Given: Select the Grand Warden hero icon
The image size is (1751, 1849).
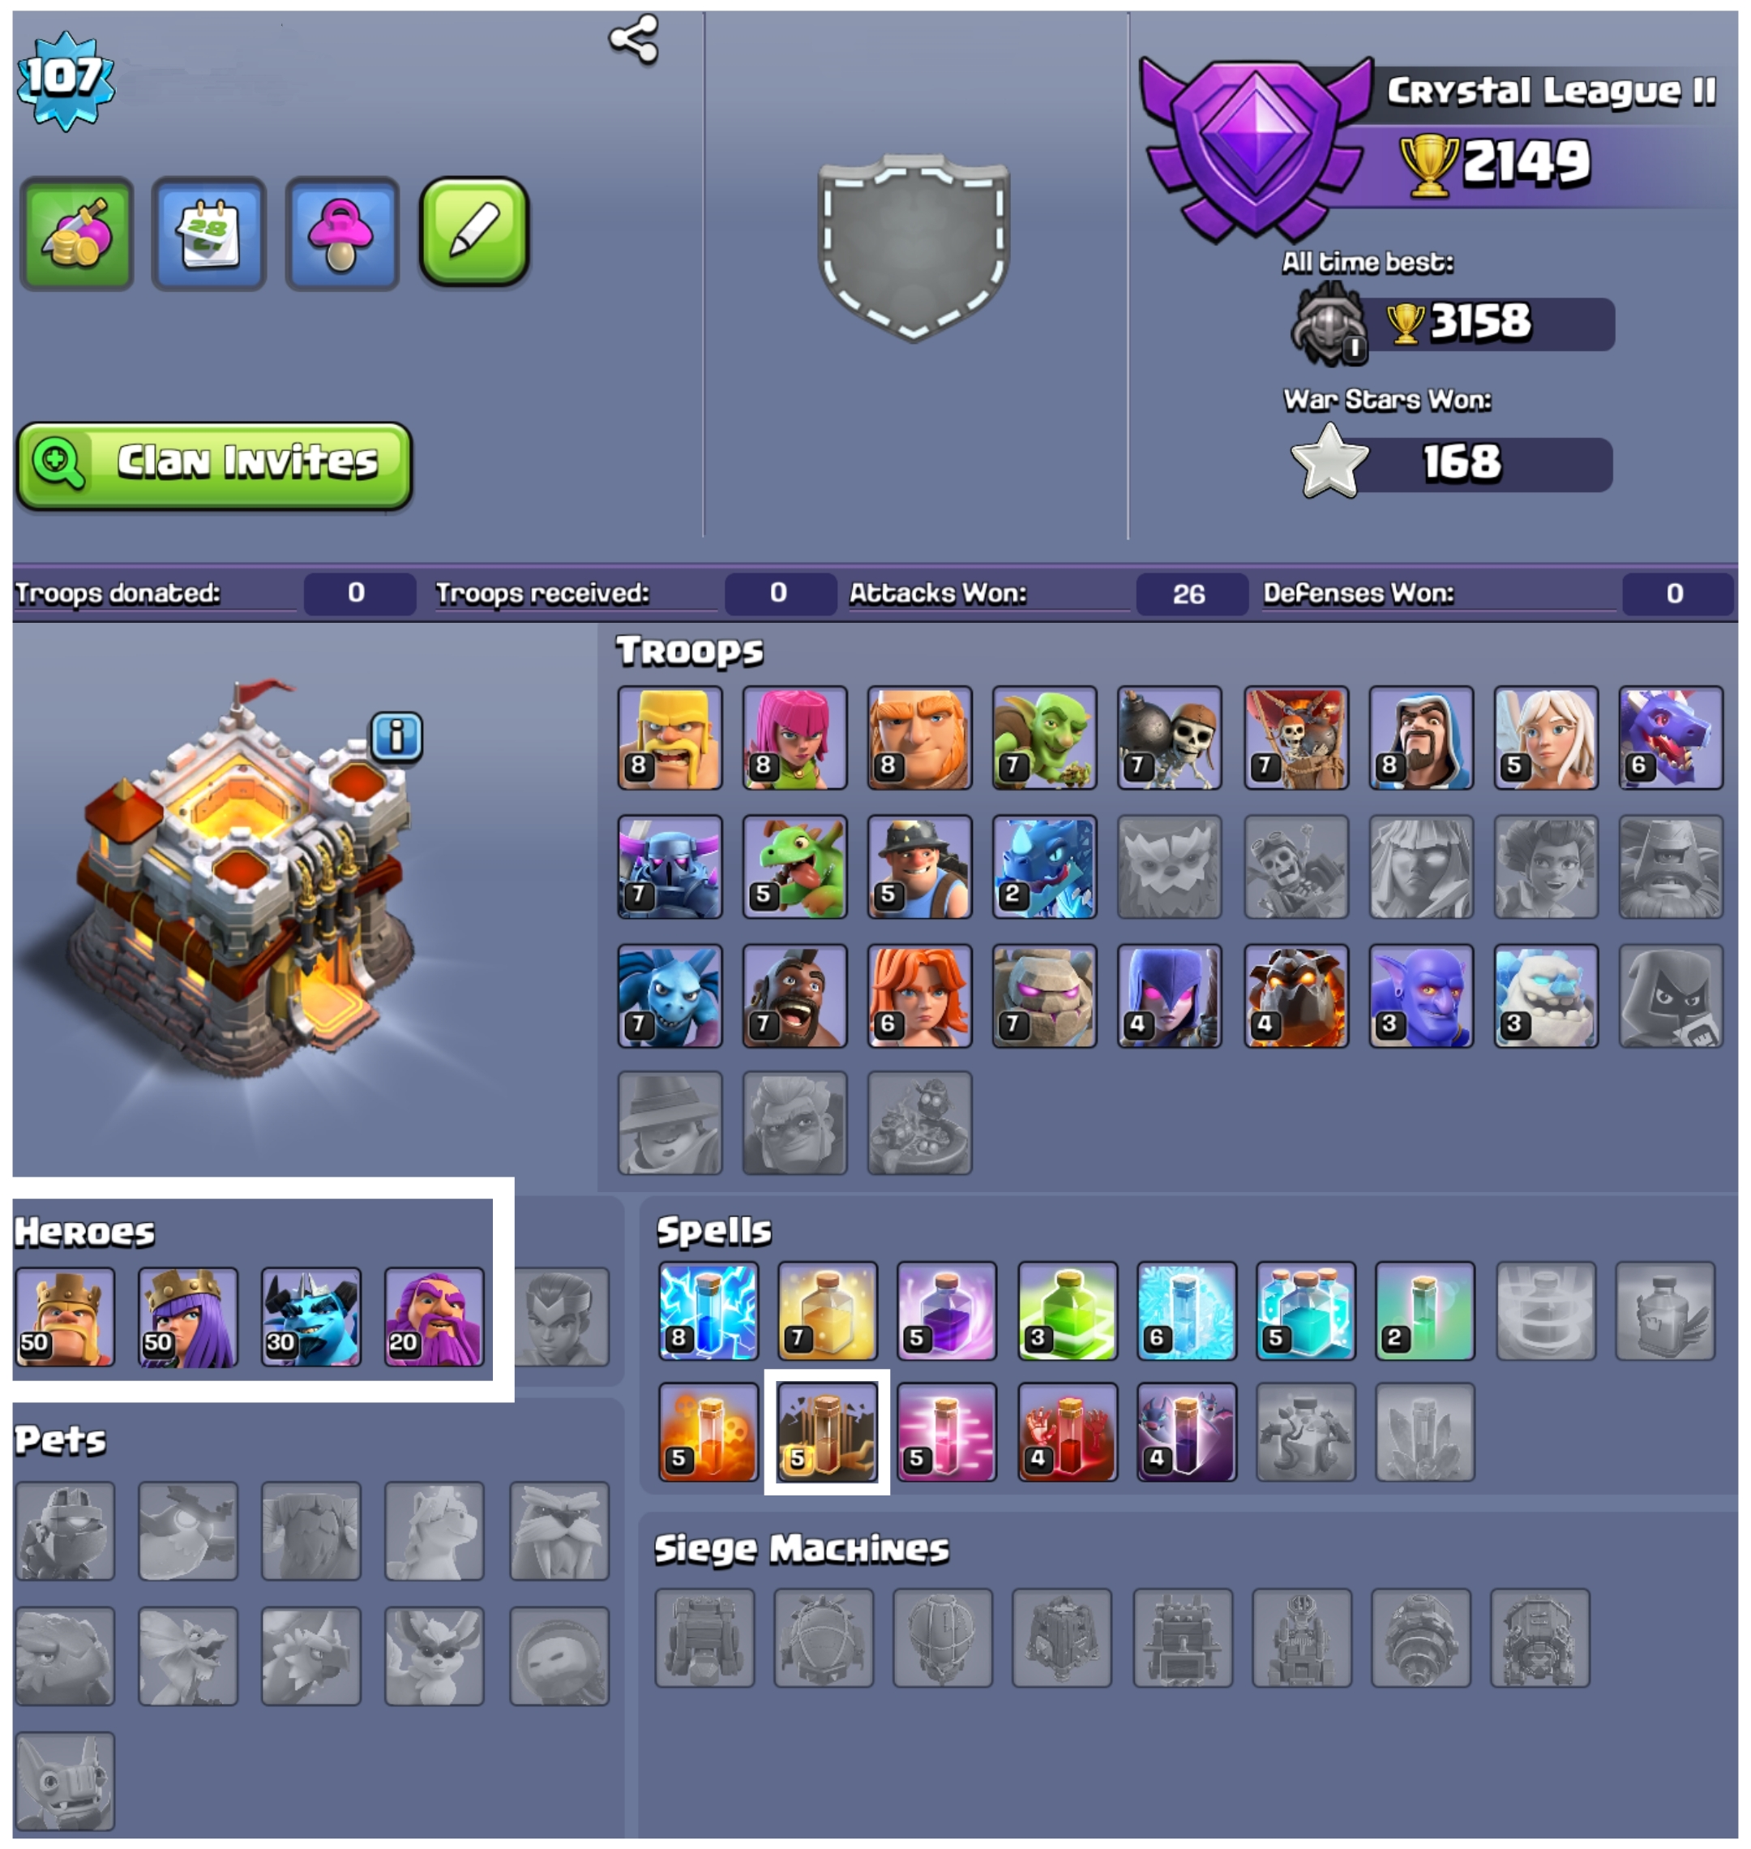Looking at the screenshot, I should click(434, 1317).
